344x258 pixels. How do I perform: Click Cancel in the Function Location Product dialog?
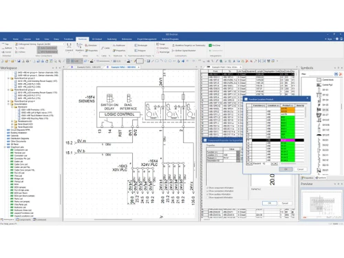coord(301,169)
